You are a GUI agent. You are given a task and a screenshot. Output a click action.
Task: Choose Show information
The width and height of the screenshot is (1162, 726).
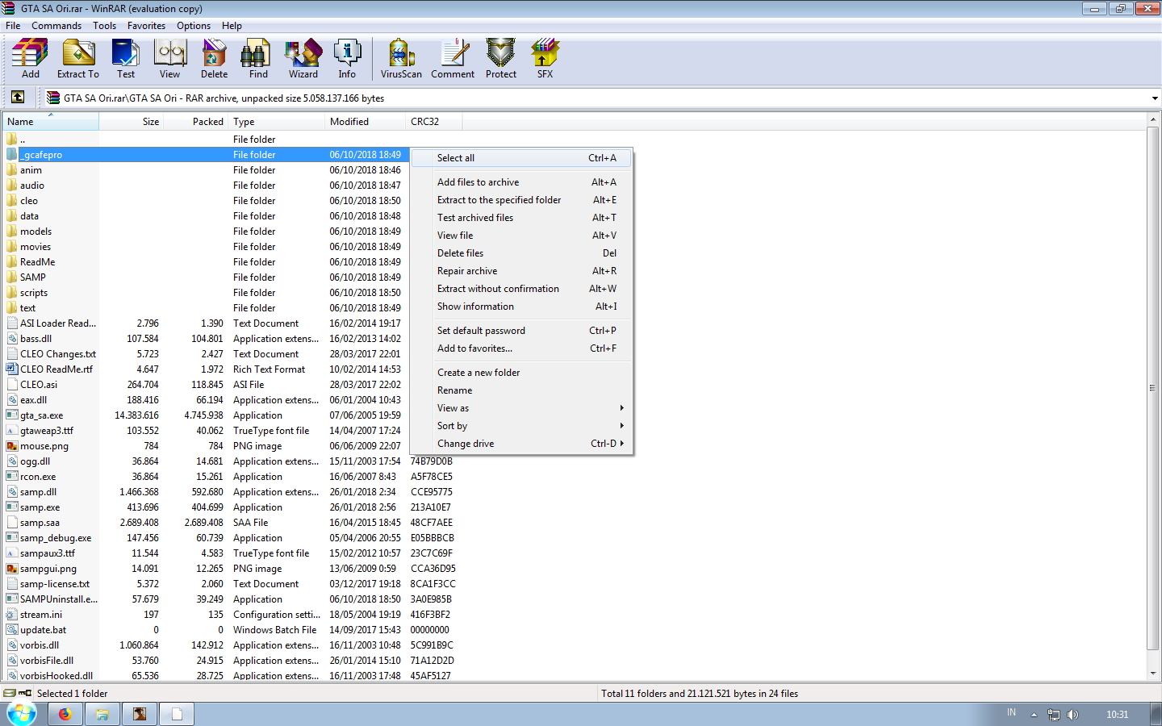(521, 307)
